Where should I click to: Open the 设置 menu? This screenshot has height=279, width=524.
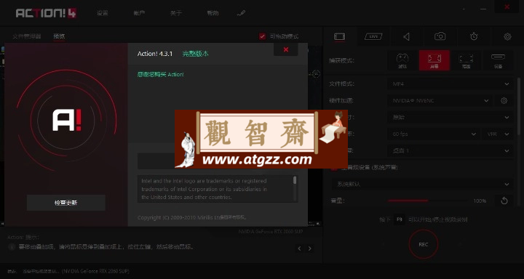(103, 13)
